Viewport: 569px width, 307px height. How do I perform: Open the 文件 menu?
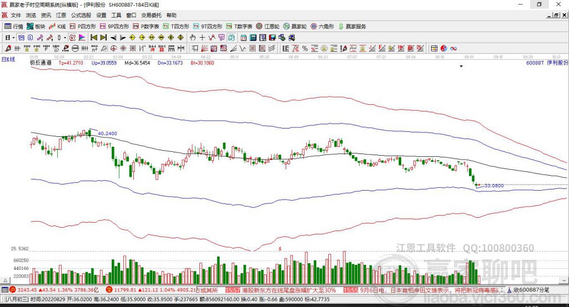(x=16, y=15)
